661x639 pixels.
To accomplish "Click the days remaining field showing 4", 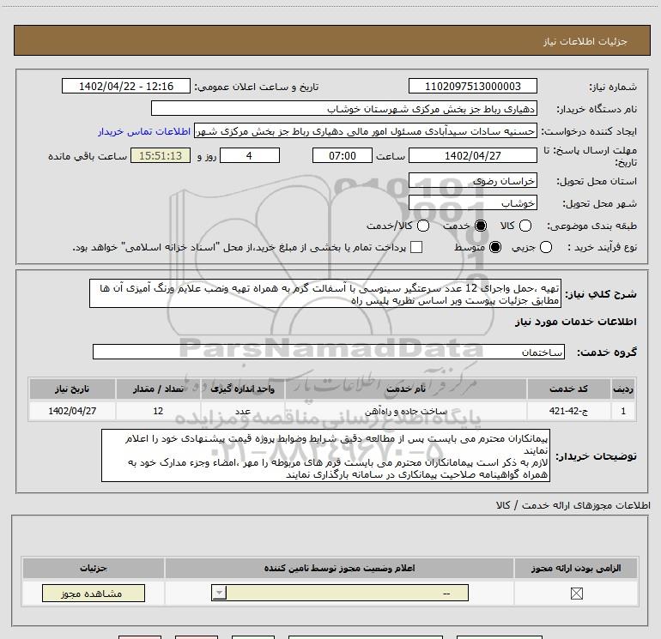I will (x=250, y=155).
